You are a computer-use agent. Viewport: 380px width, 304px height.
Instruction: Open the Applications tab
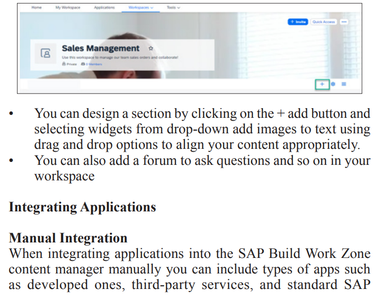tap(104, 7)
